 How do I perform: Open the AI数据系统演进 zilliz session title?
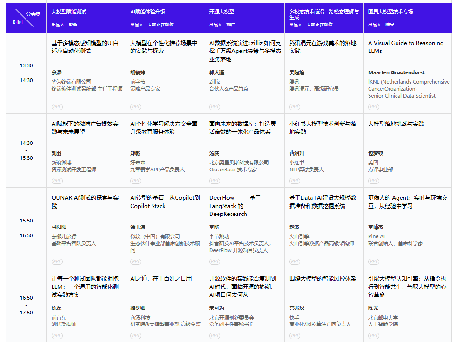[x=245, y=51]
